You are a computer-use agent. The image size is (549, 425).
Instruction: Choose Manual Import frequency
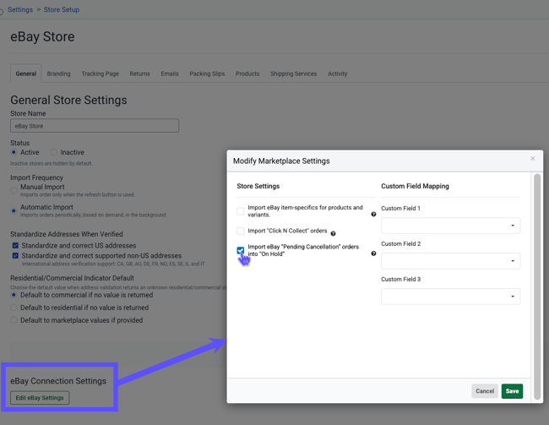(x=14, y=191)
